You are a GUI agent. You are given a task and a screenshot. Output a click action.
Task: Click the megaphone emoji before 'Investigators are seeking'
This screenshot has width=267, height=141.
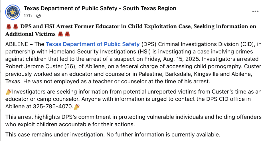coord(9,92)
